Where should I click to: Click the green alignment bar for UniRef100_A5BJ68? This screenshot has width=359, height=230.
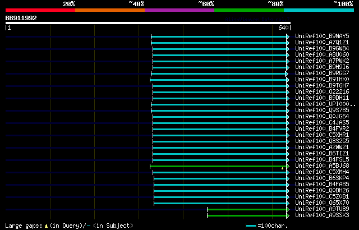coord(218,167)
